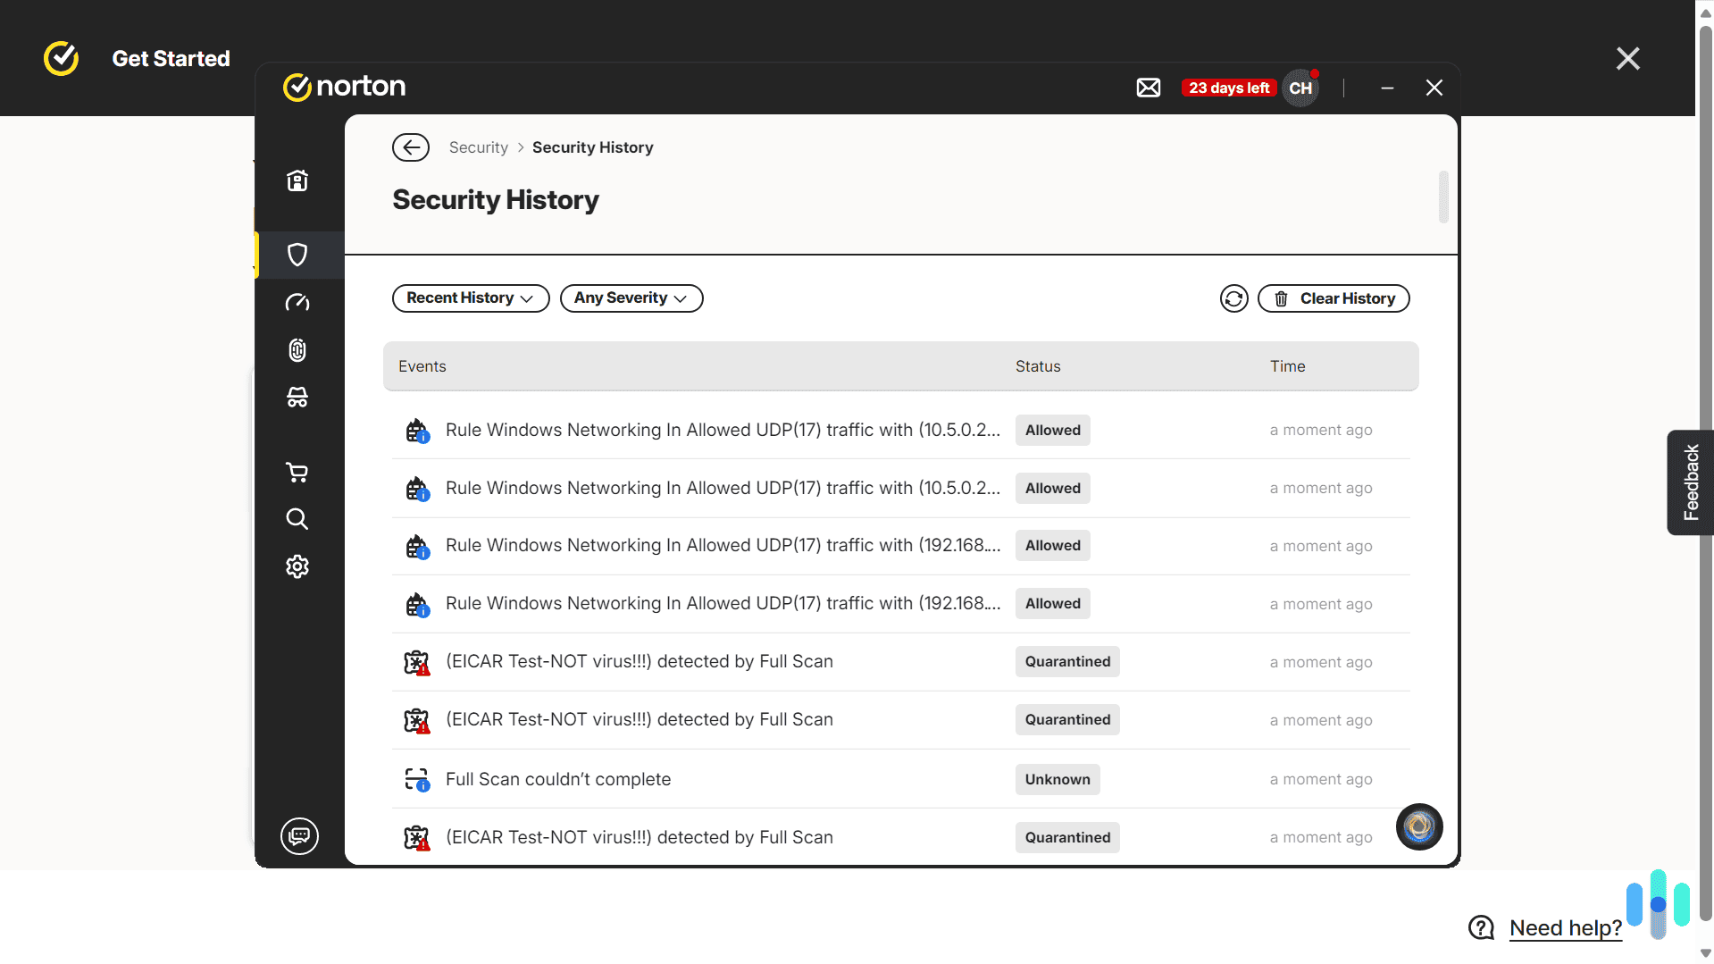Open the search magnifier sidebar icon
Screen dimensions: 1714x964
coord(297,519)
